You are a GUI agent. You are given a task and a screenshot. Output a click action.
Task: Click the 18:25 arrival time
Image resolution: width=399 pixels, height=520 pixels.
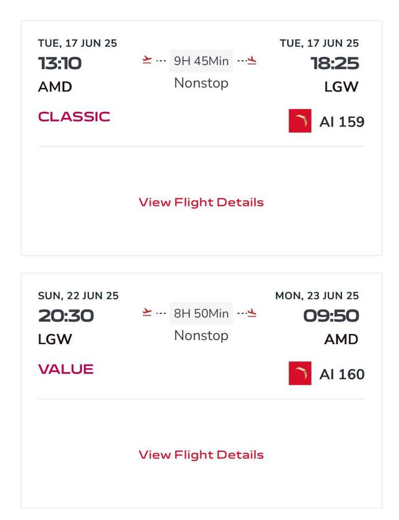coord(334,64)
